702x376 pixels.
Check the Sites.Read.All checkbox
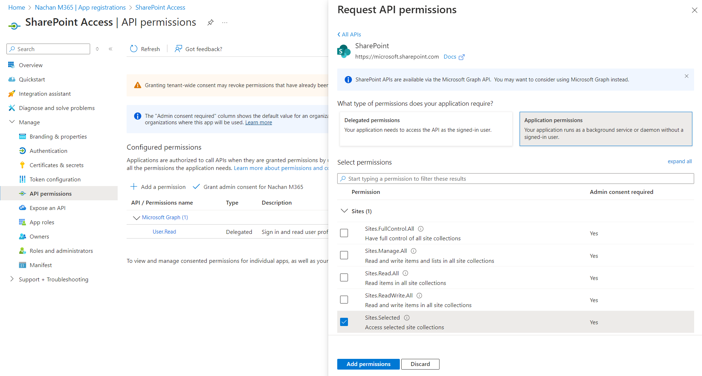(344, 277)
